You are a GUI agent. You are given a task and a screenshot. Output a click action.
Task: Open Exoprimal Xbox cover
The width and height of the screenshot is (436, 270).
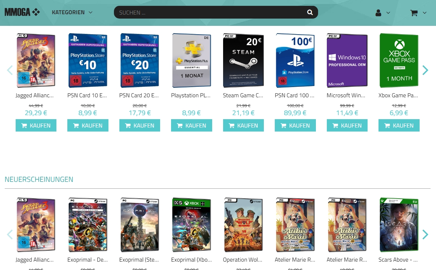coord(191,224)
